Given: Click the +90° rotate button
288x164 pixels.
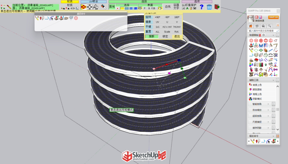Looking at the screenshot, I should point(157,17).
